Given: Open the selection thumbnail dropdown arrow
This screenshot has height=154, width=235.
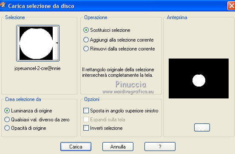Looking at the screenshot, I should click(57, 43).
